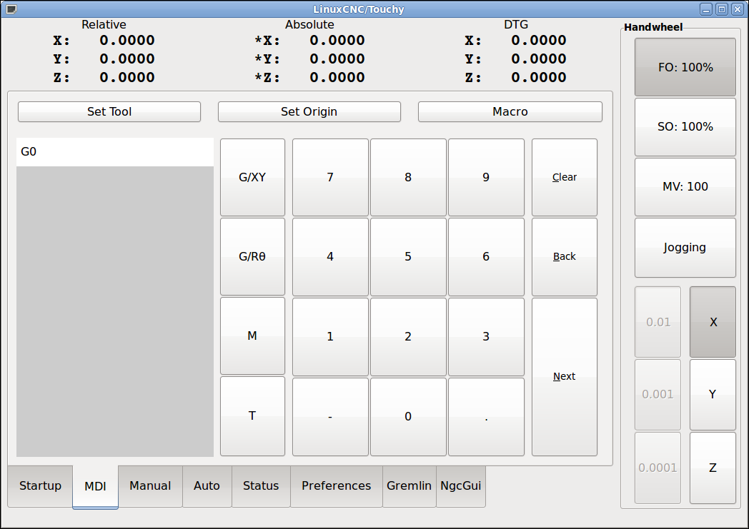Tap the decimal point keypad button
The height and width of the screenshot is (529, 749).
(x=486, y=416)
